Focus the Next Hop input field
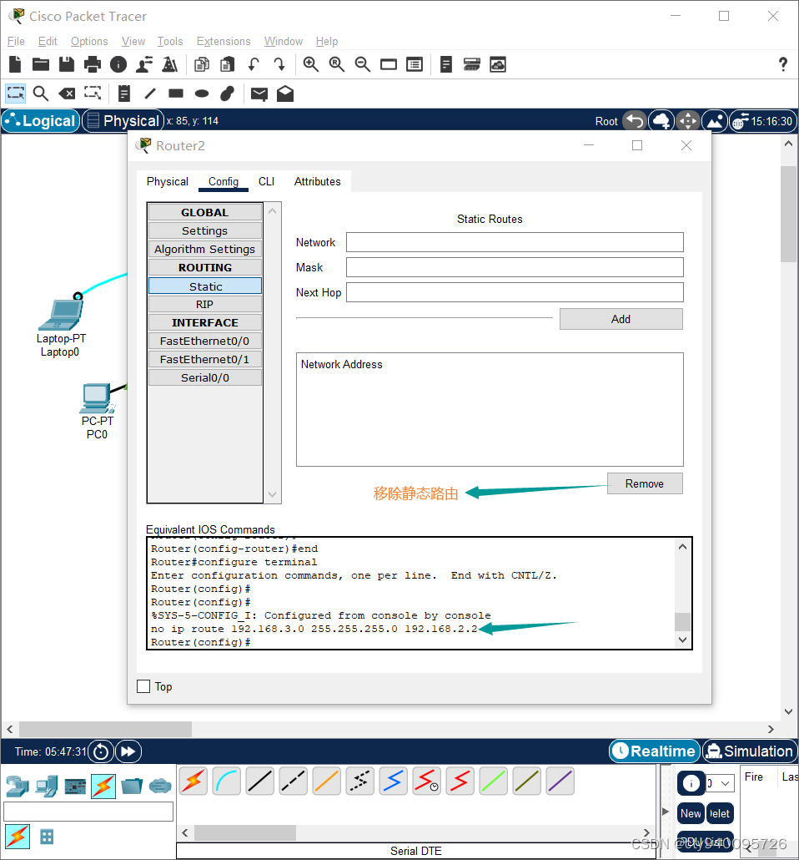The width and height of the screenshot is (799, 860). point(515,292)
